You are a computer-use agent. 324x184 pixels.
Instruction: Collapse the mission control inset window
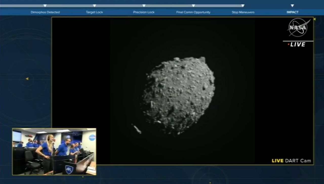click(x=54, y=151)
